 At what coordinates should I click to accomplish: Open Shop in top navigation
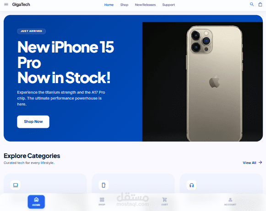[124, 5]
